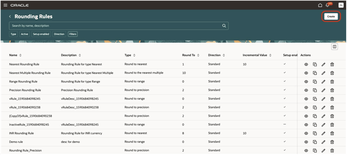Edit the Nearest Multiple Rounding Rule

pos(323,73)
